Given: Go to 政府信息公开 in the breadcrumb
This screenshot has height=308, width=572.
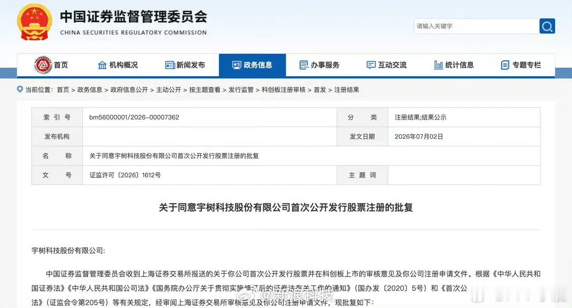Looking at the screenshot, I should [129, 89].
